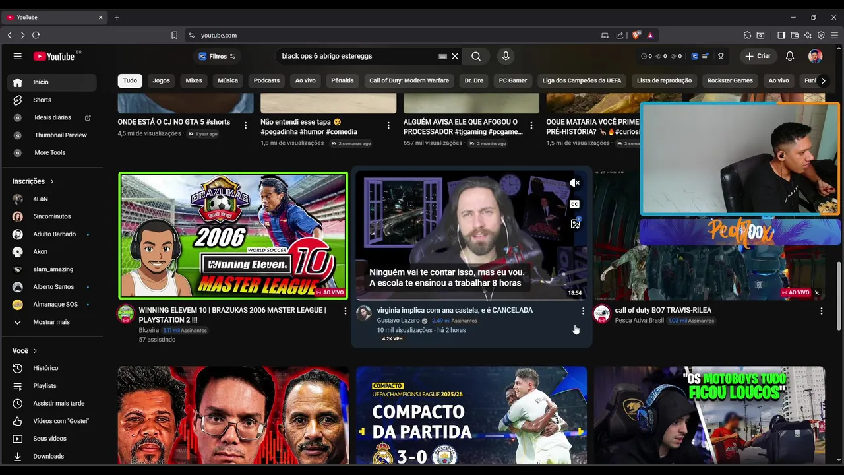Open browser extensions puzzle icon
Image resolution: width=844 pixels, height=475 pixels.
pyautogui.click(x=747, y=35)
